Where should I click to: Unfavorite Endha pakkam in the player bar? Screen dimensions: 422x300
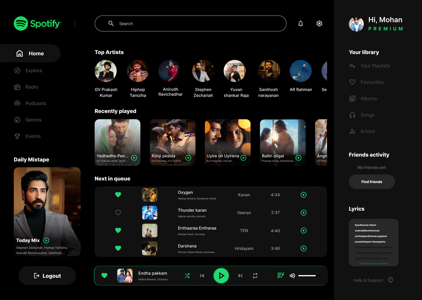coord(104,276)
